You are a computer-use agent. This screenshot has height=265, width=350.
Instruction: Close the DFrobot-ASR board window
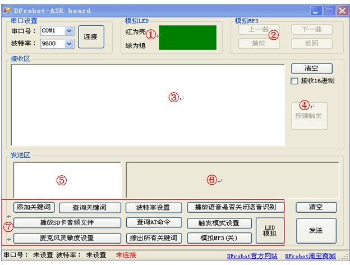tap(342, 11)
